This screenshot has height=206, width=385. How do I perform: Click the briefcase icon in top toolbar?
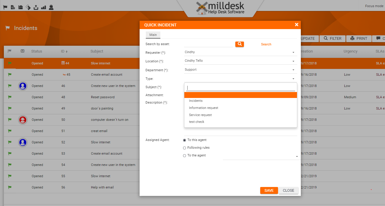(20, 7)
